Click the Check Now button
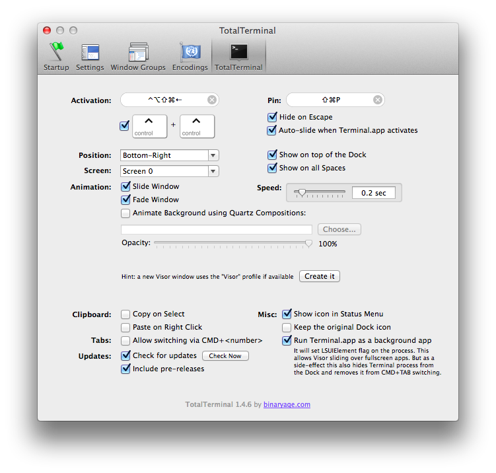 (225, 356)
